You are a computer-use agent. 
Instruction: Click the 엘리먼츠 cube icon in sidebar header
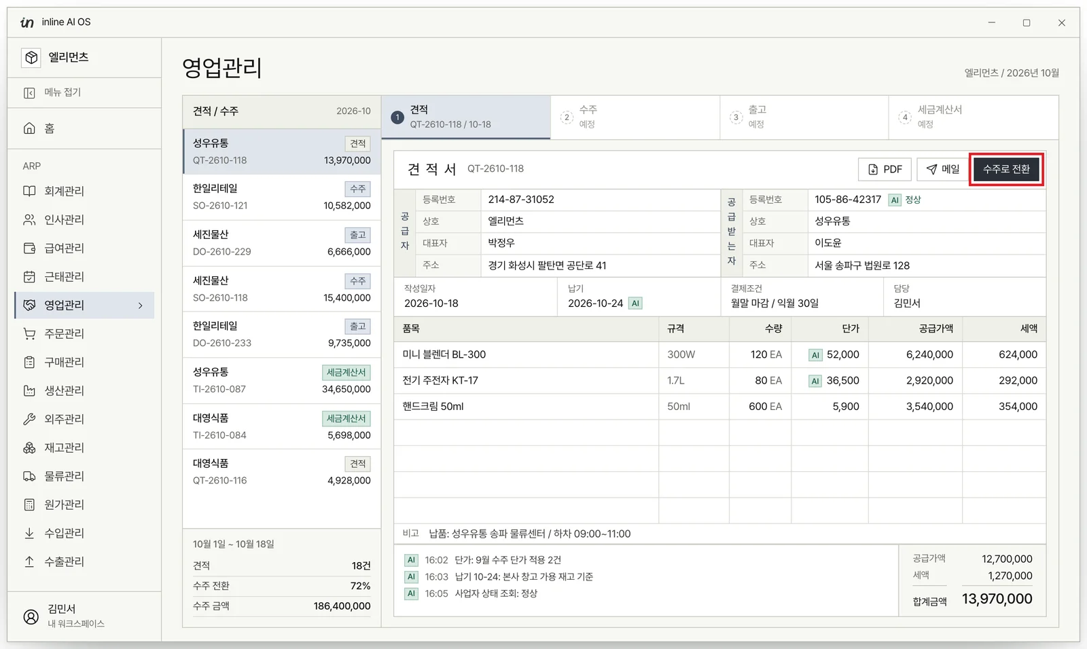(x=31, y=58)
